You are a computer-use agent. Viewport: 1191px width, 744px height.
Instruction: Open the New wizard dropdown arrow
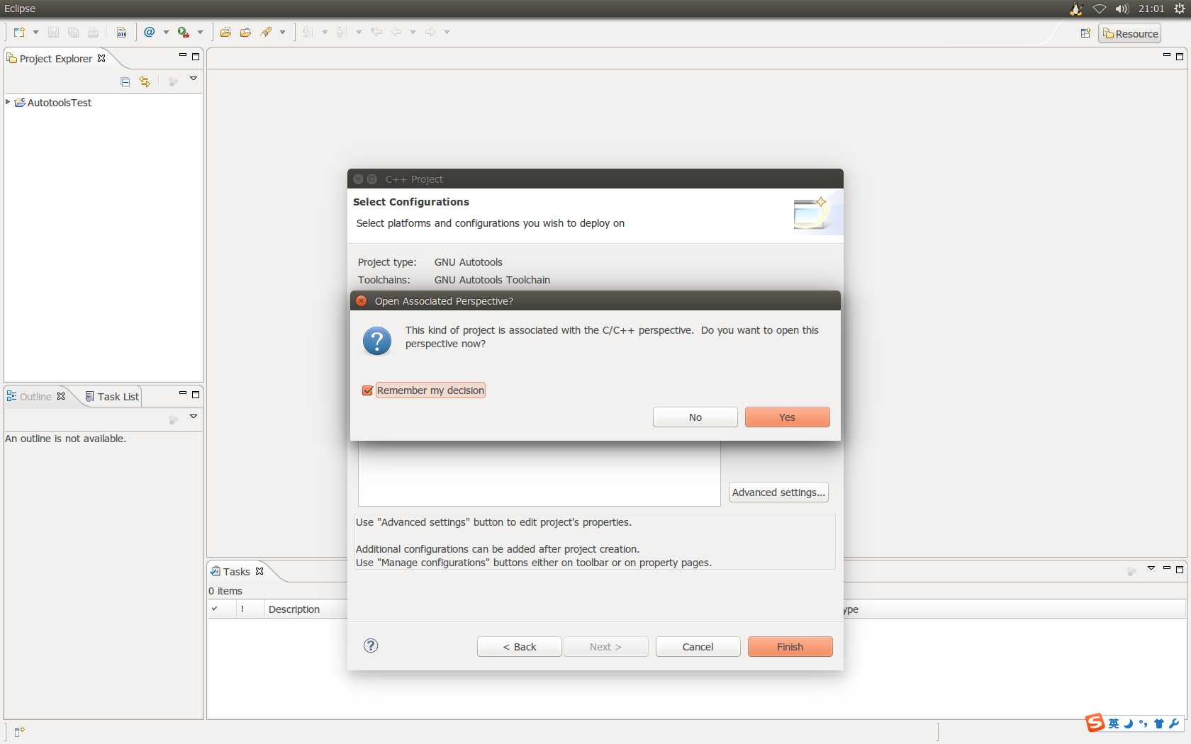(x=35, y=32)
